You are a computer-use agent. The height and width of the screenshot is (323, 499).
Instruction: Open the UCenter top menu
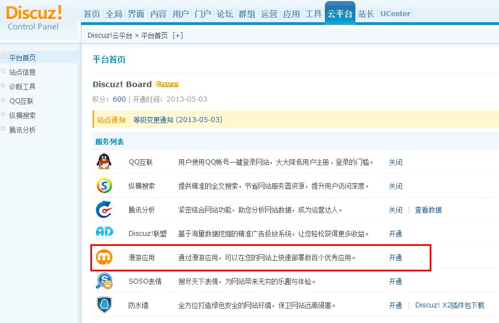click(395, 14)
